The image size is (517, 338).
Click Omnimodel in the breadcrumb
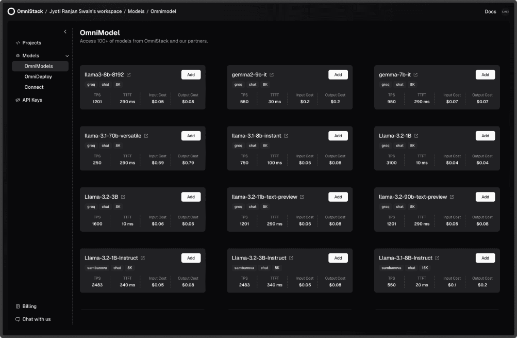tap(163, 11)
